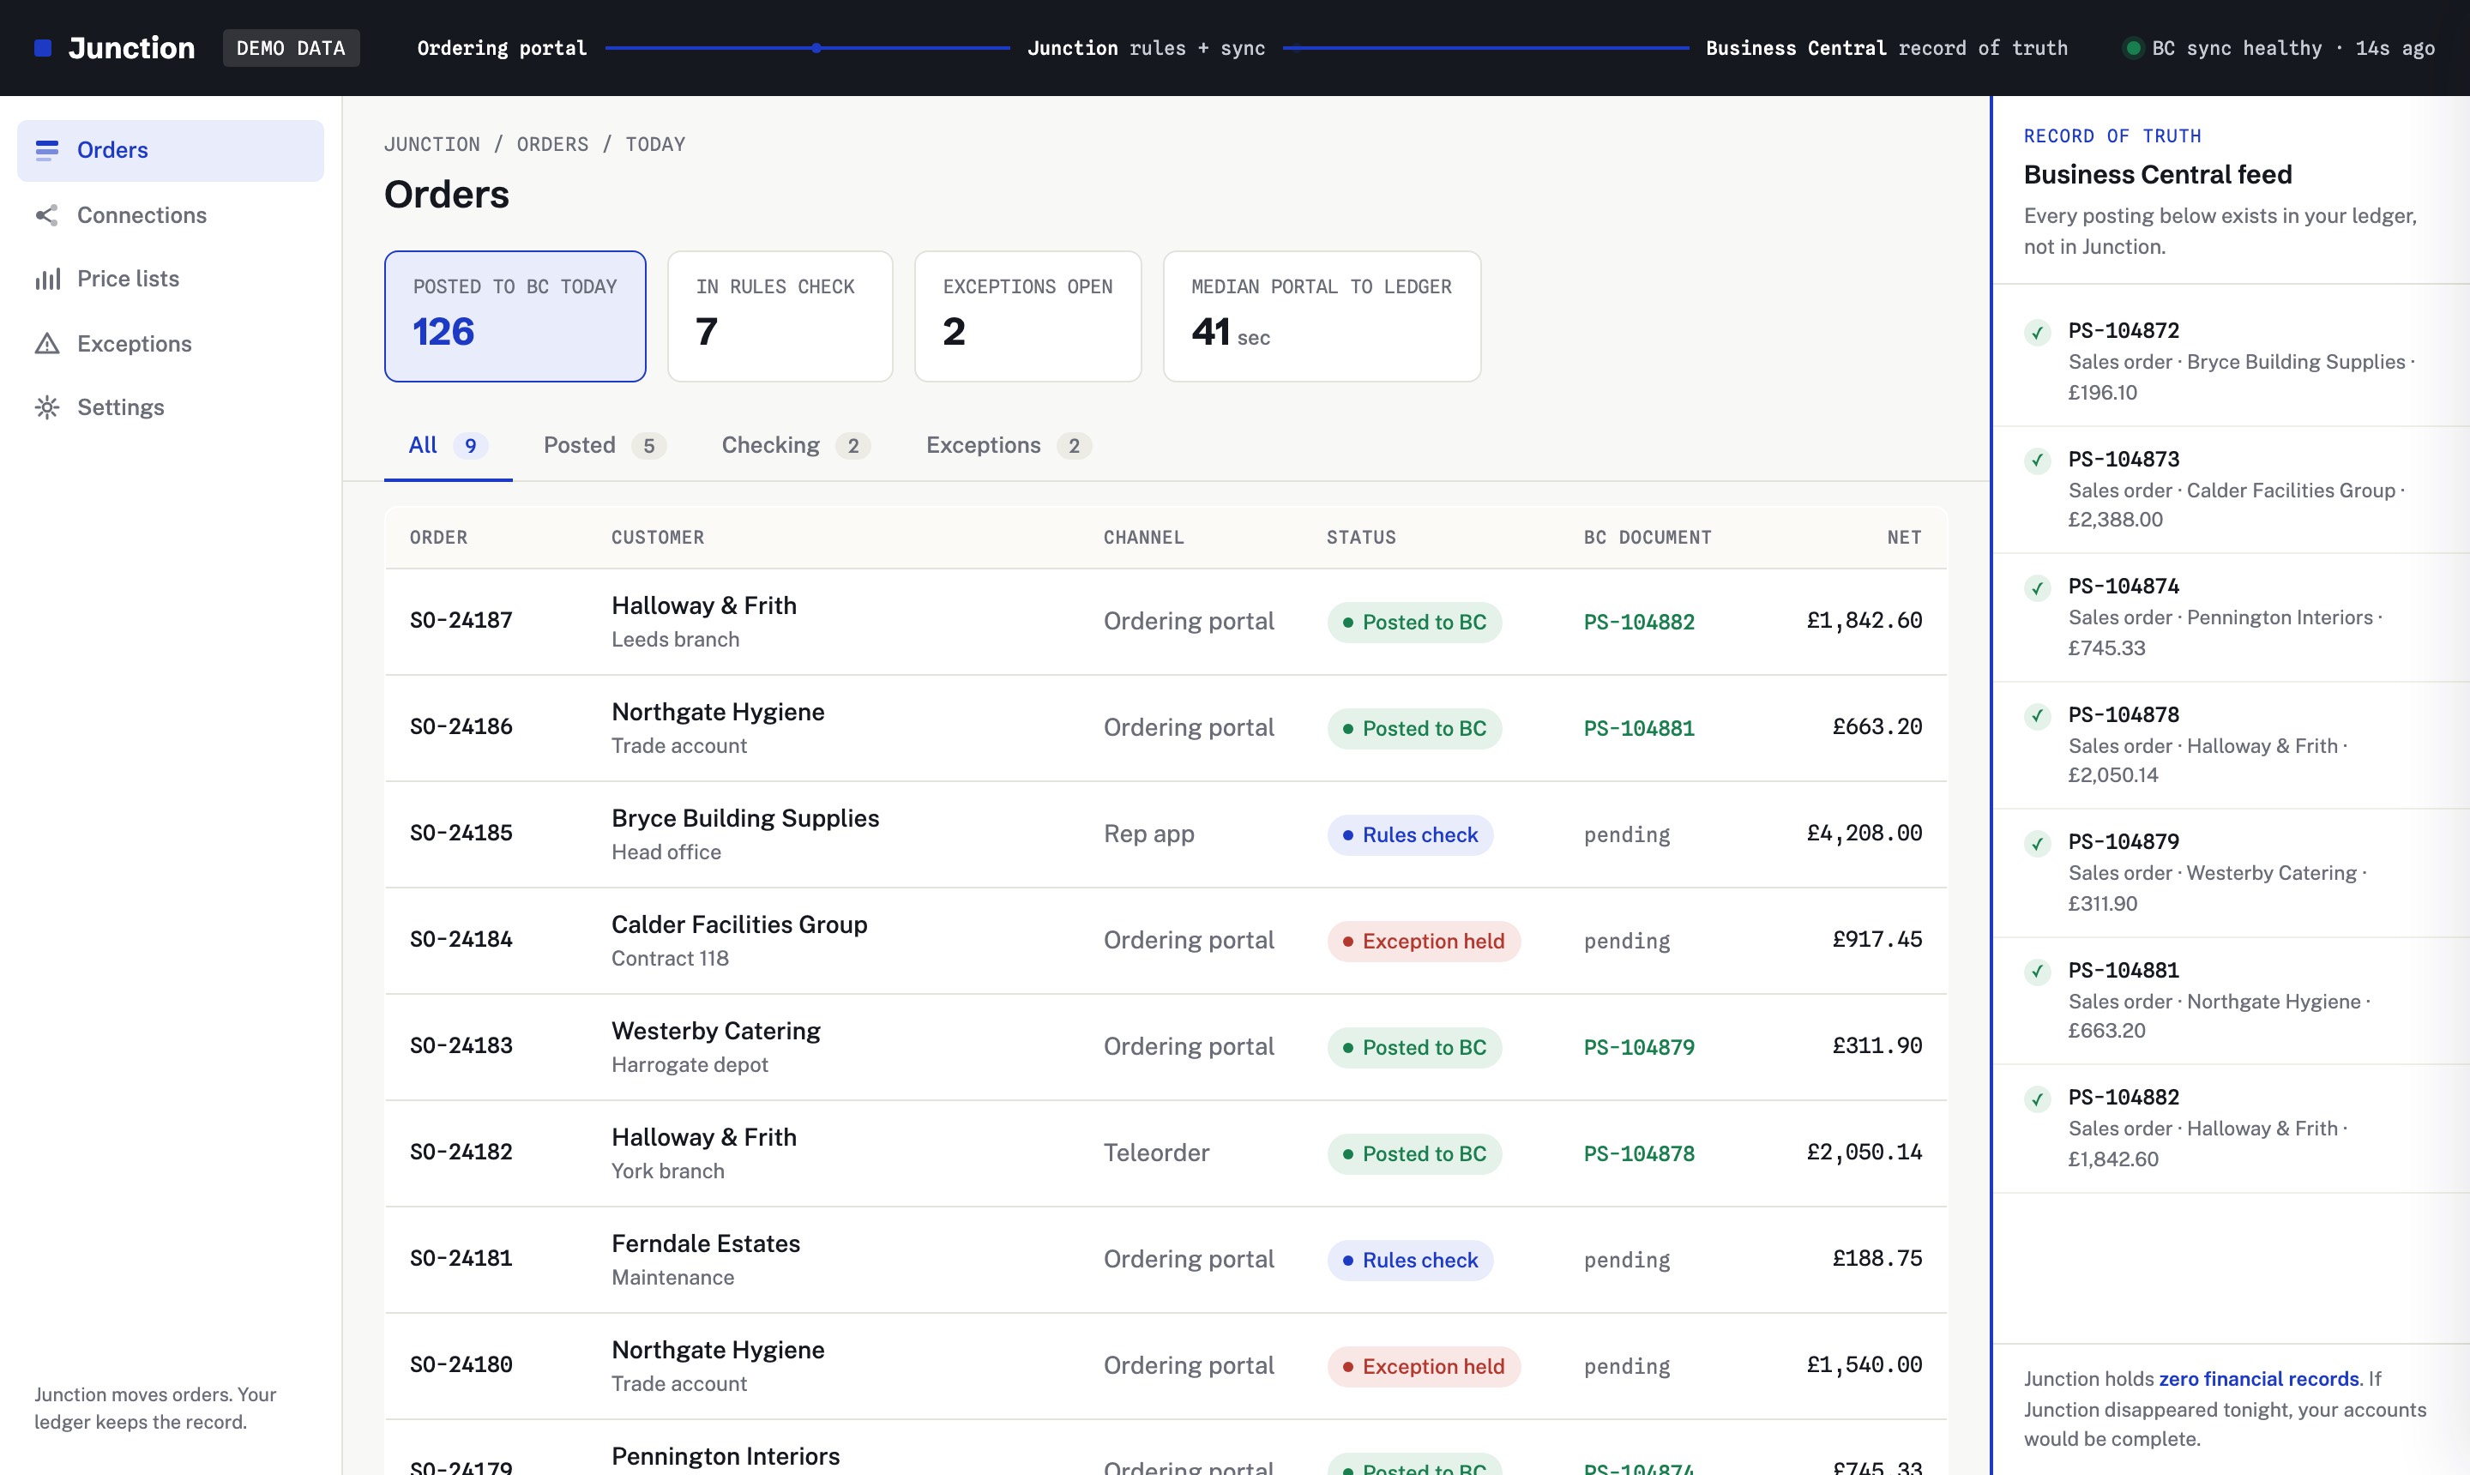Screen dimensions: 2470x1475
Task: Click the checkmark icon beside PS-104874
Action: [2037, 587]
